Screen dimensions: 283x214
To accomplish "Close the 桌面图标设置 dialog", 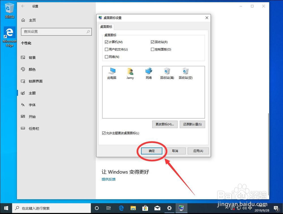I will (x=207, y=18).
